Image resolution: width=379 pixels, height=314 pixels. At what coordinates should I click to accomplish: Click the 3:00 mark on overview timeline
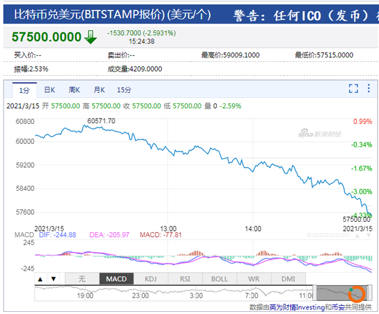pyautogui.click(x=196, y=295)
